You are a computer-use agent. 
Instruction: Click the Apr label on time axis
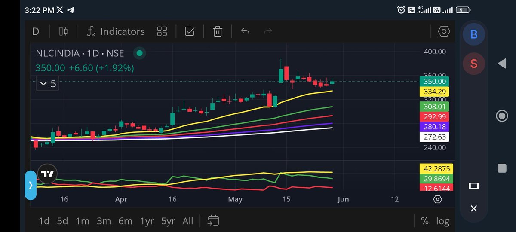point(122,199)
